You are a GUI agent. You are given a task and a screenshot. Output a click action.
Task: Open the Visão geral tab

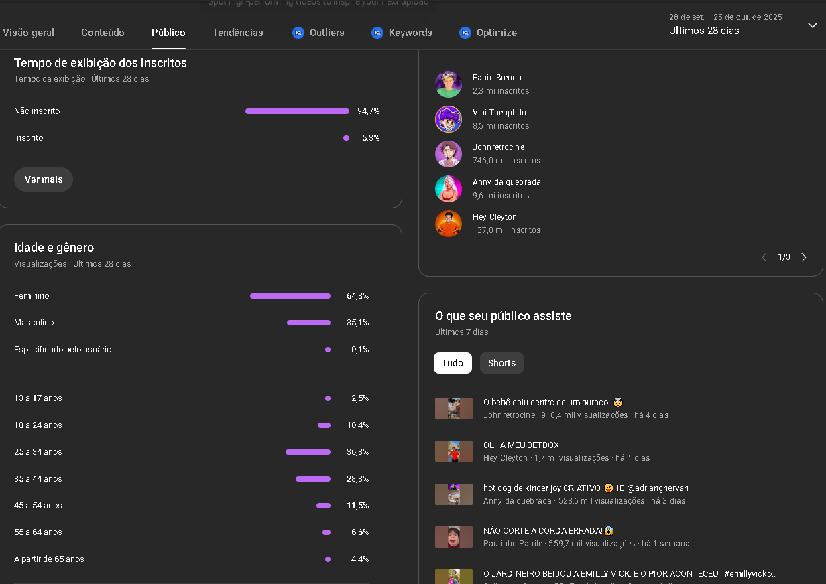(29, 33)
